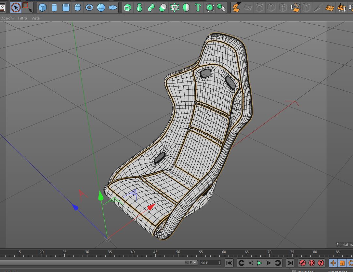Add a Sphere primitive object
This screenshot has height=272, width=353.
pyautogui.click(x=101, y=7)
